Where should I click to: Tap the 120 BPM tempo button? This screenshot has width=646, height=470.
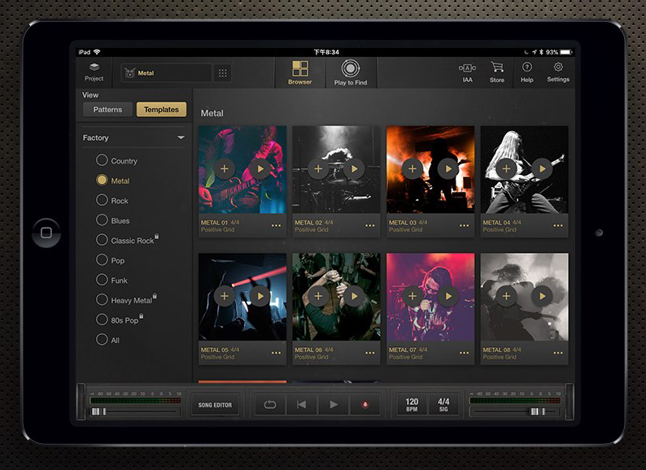point(412,405)
